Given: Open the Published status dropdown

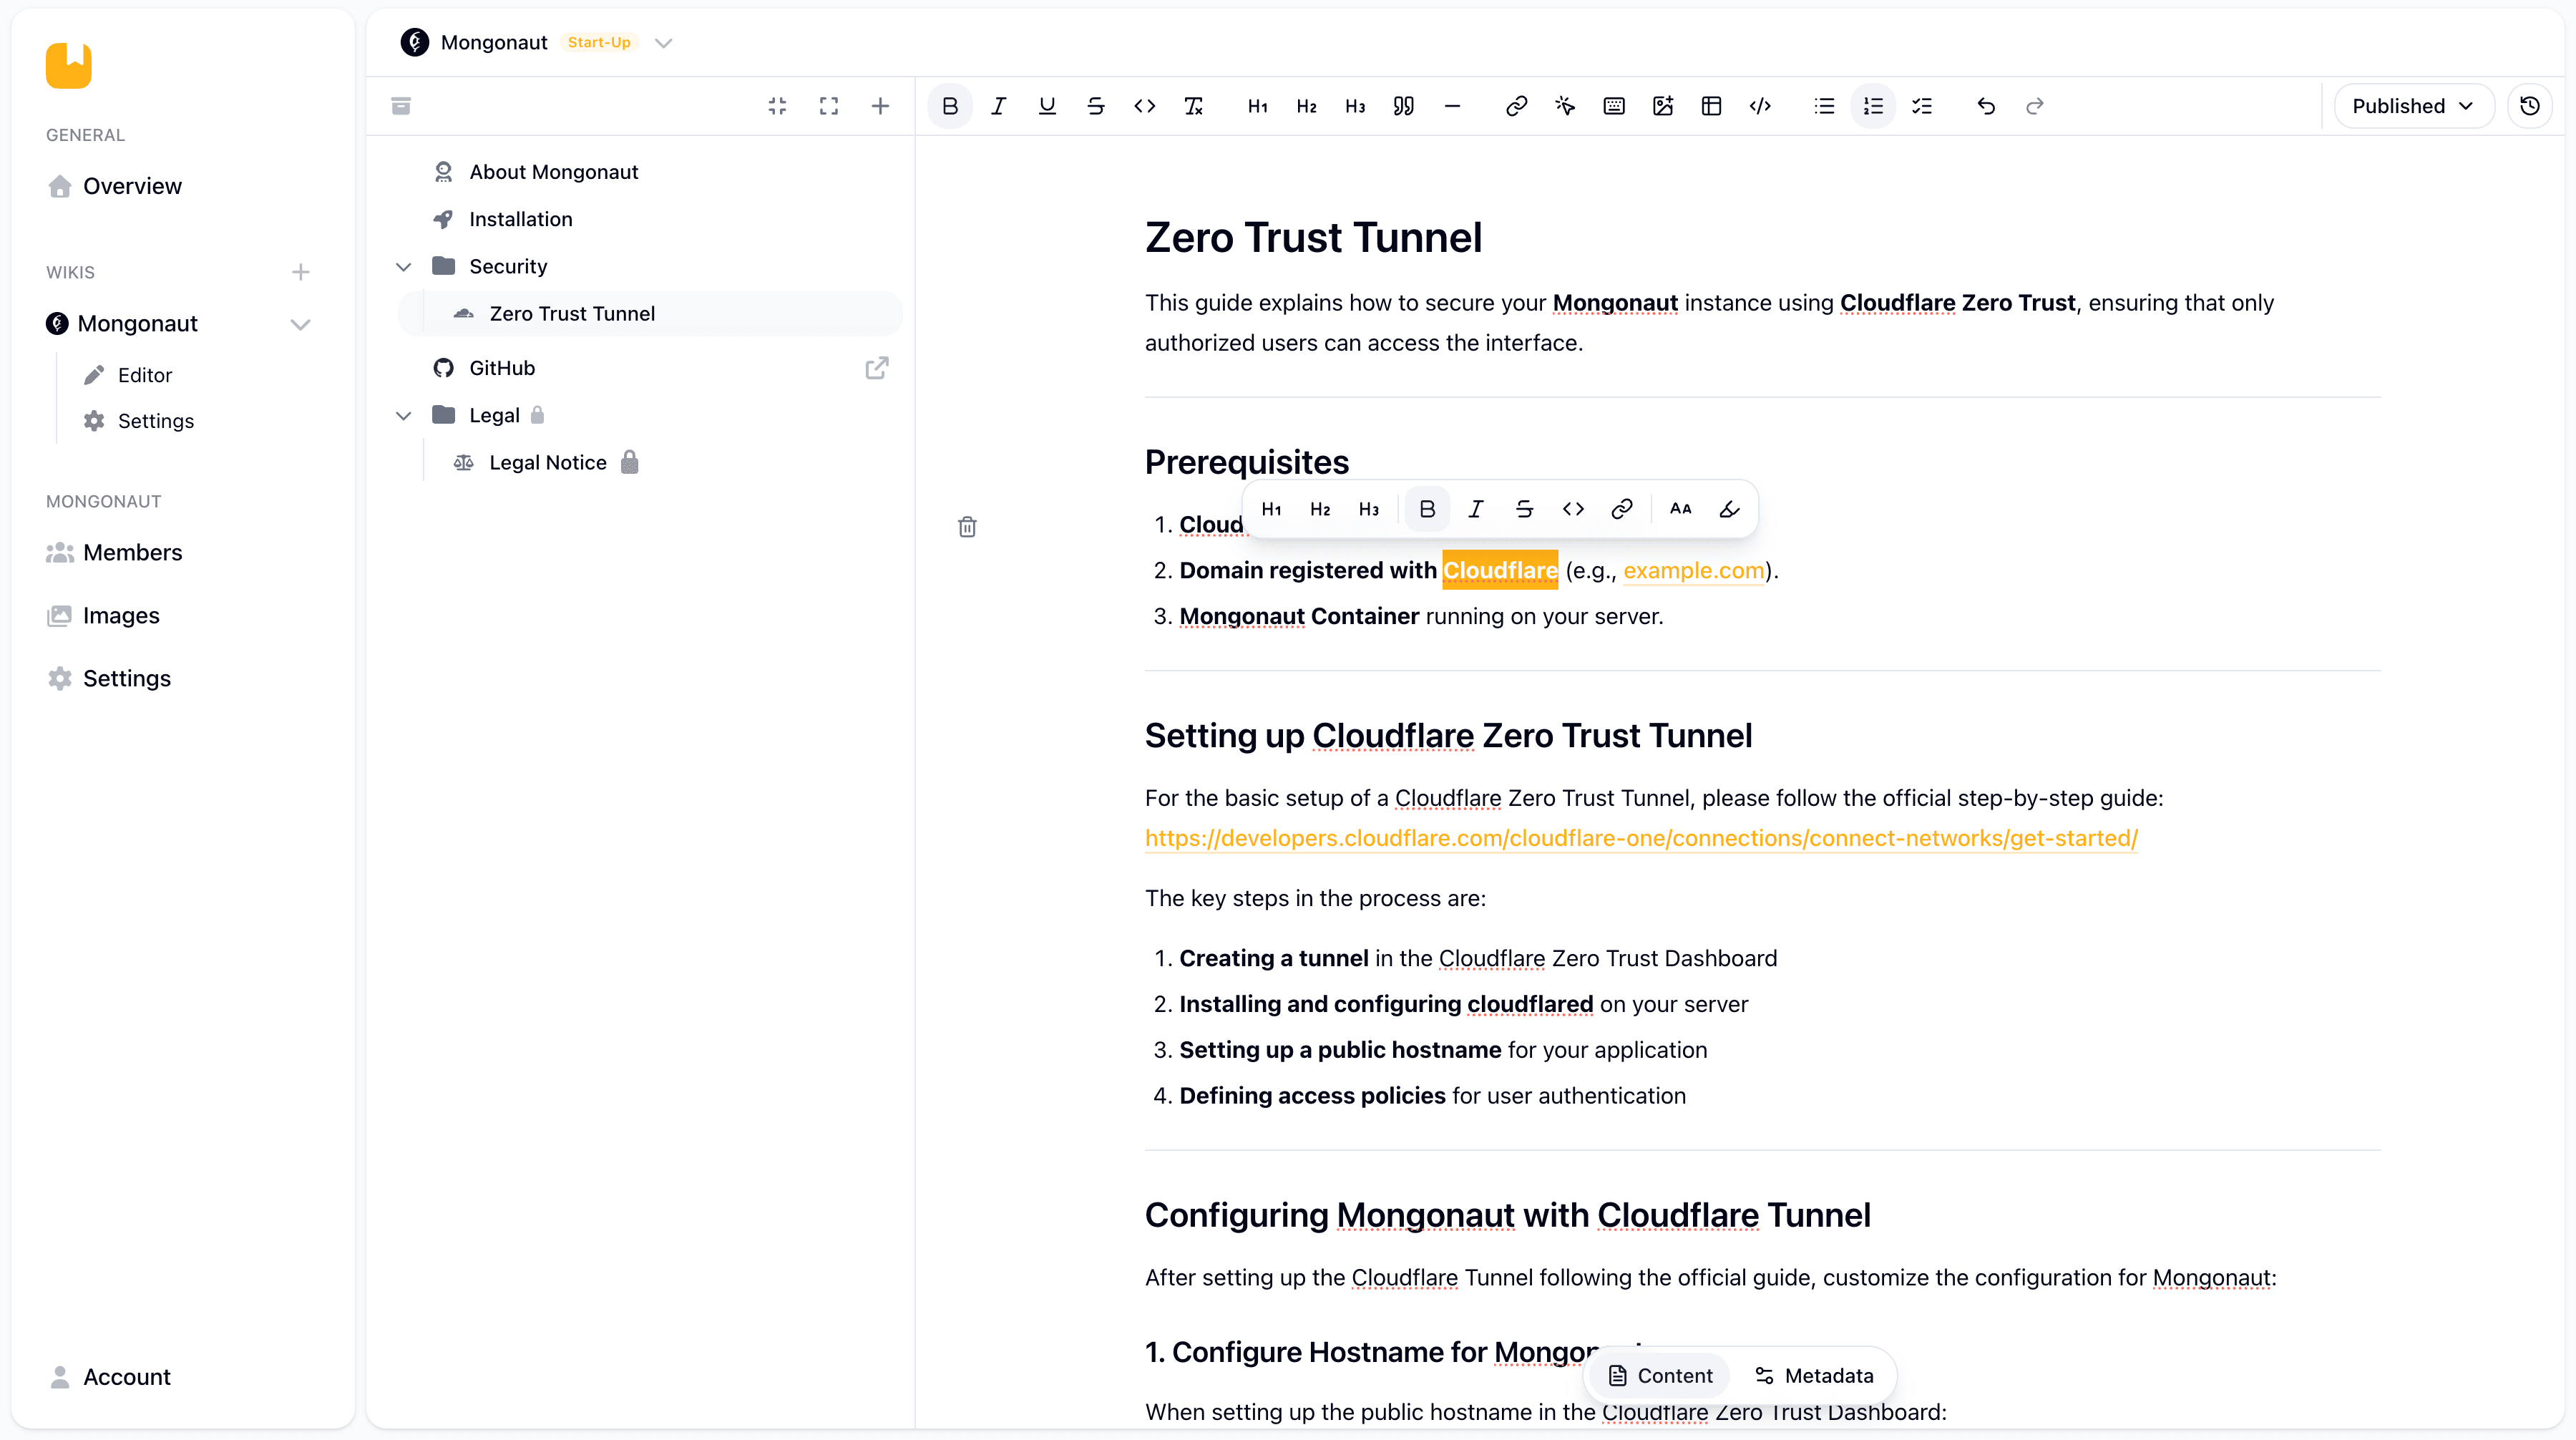Looking at the screenshot, I should click(x=2414, y=106).
